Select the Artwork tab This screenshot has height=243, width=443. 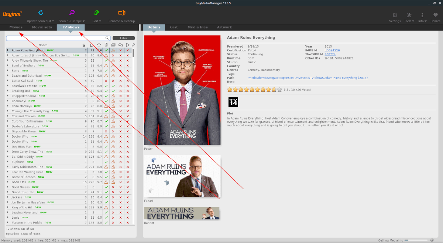(x=224, y=27)
